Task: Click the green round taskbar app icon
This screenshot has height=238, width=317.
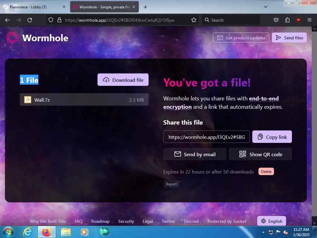Action: (104, 231)
